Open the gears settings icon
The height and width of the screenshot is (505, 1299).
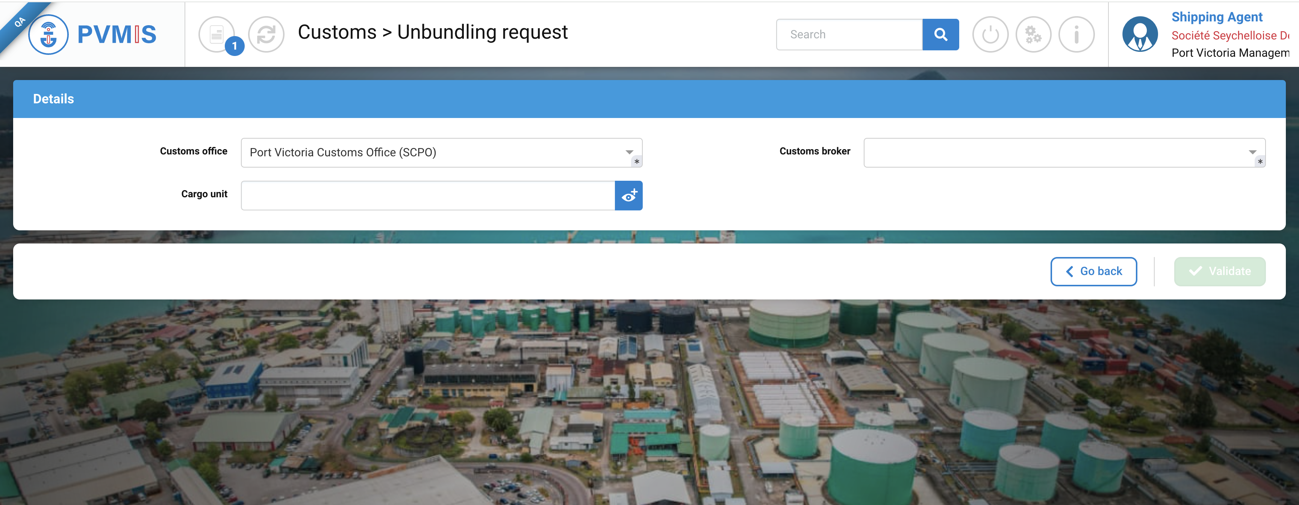coord(1033,34)
